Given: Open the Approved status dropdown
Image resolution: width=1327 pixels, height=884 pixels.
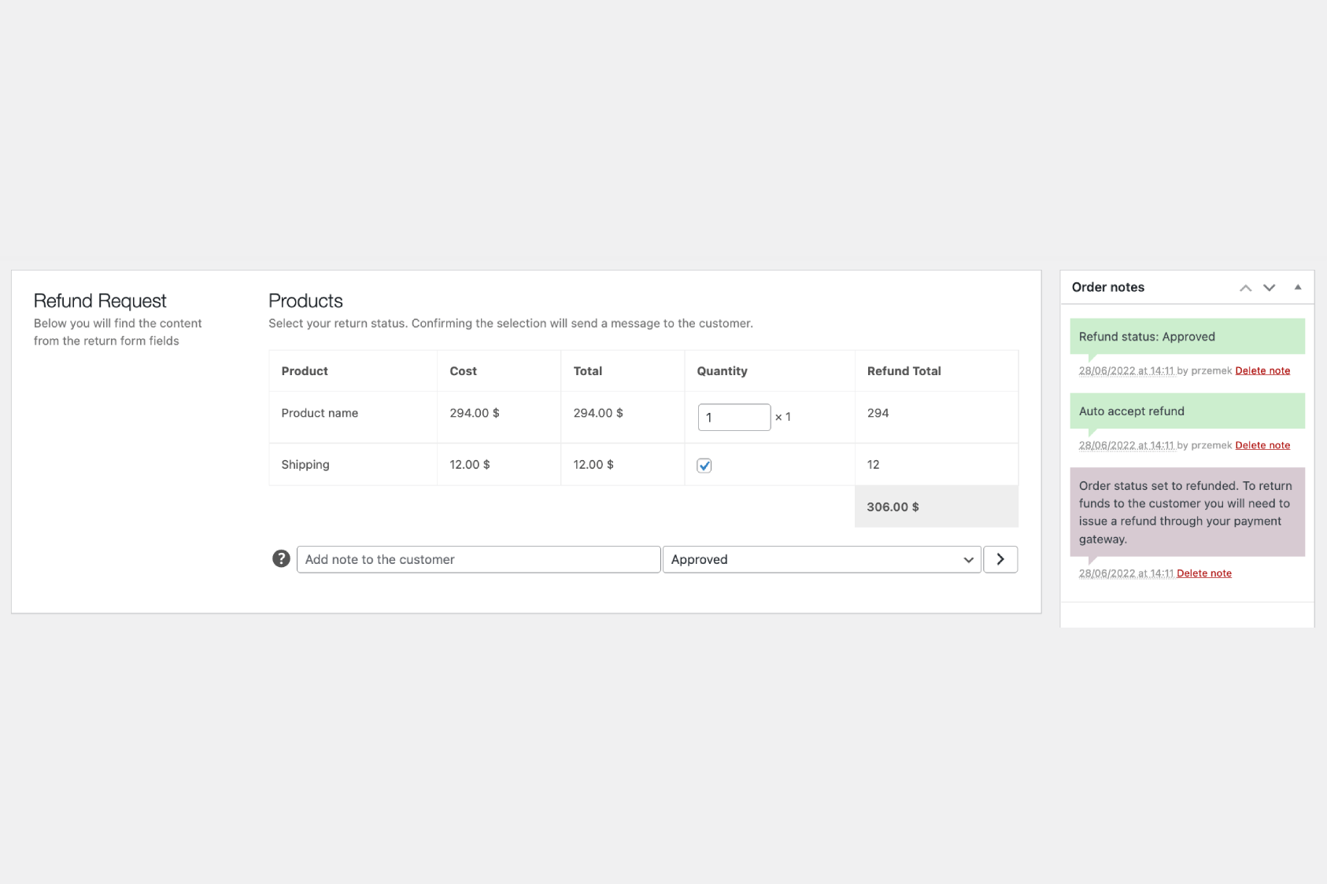Looking at the screenshot, I should (821, 559).
